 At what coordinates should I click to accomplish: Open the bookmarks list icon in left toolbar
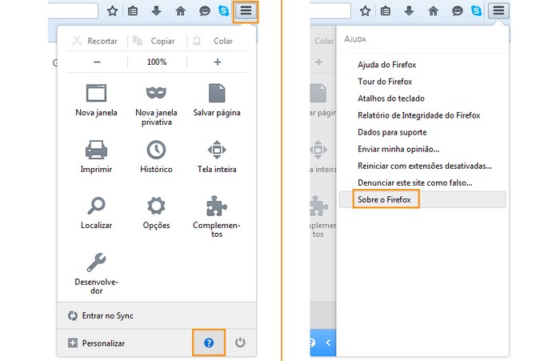(x=133, y=11)
